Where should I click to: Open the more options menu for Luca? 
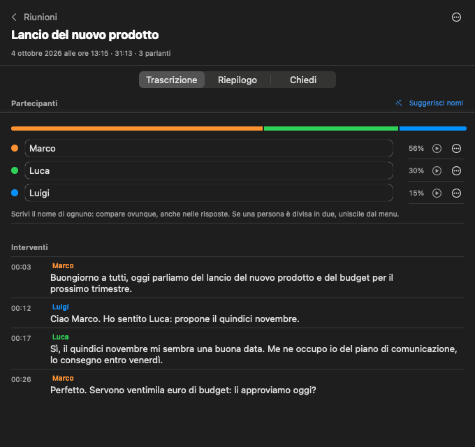(456, 171)
